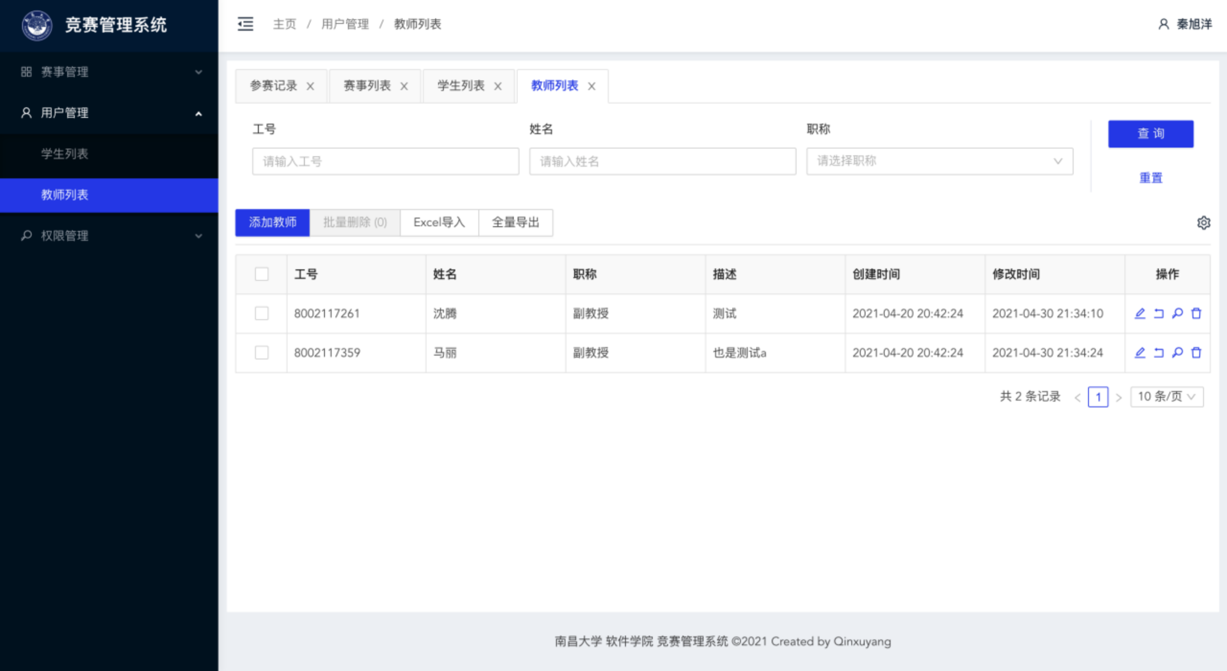Image resolution: width=1227 pixels, height=671 pixels.
Task: Click the reset icon in 马丽 row
Action: click(1158, 353)
